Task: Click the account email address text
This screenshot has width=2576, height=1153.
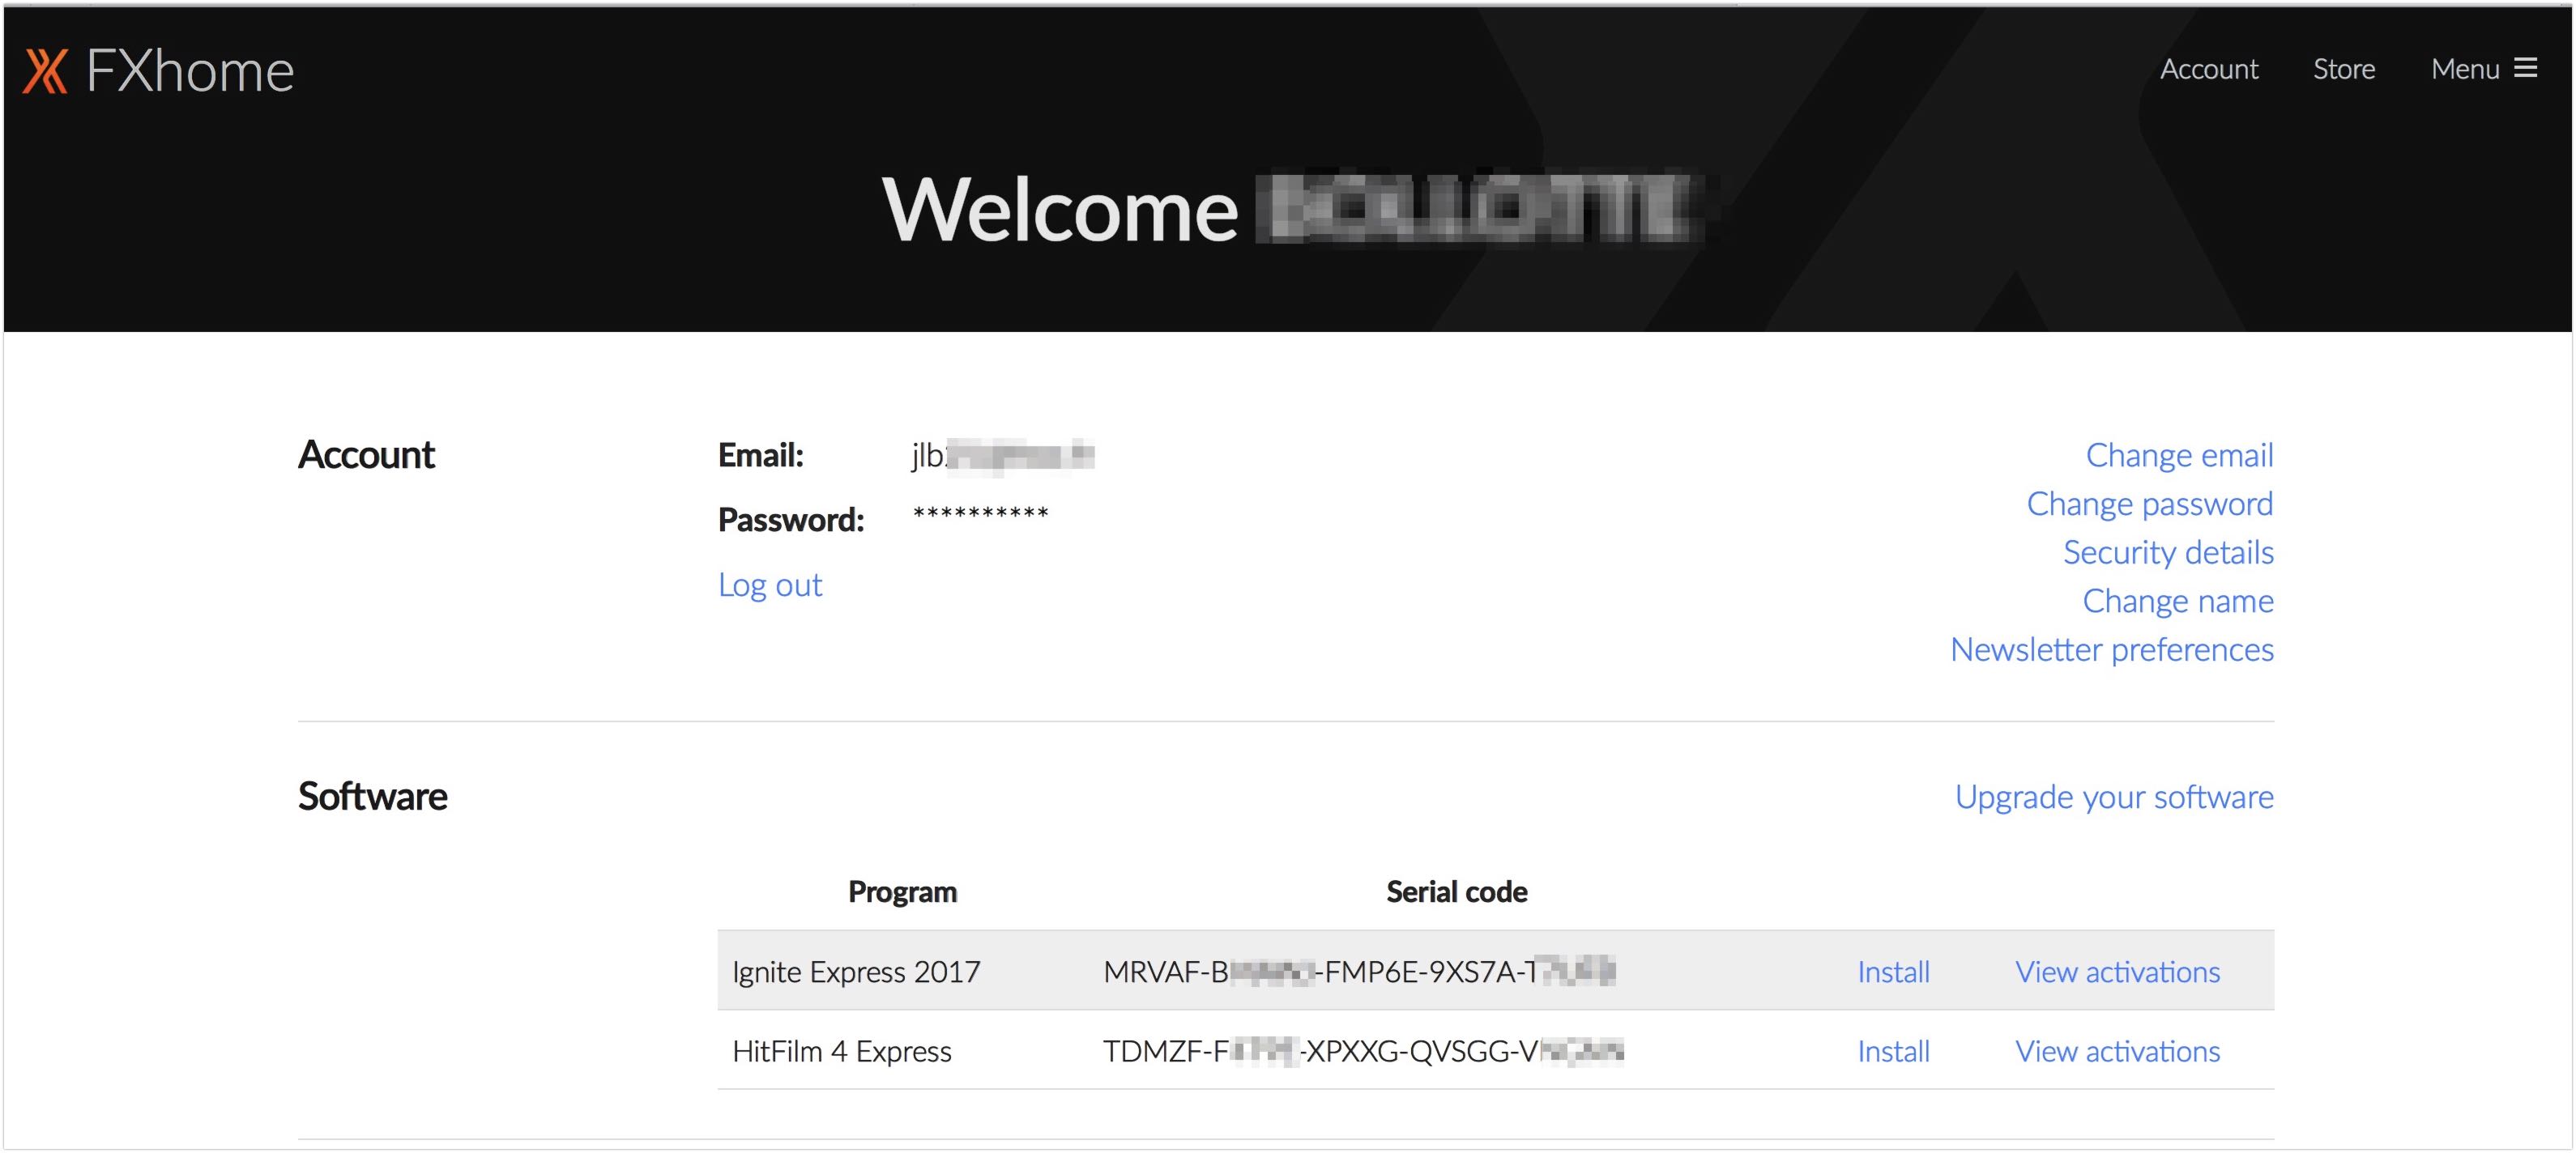Action: point(1002,454)
